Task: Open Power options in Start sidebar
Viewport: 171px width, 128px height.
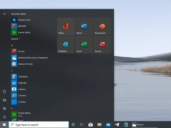Action: click(4, 117)
